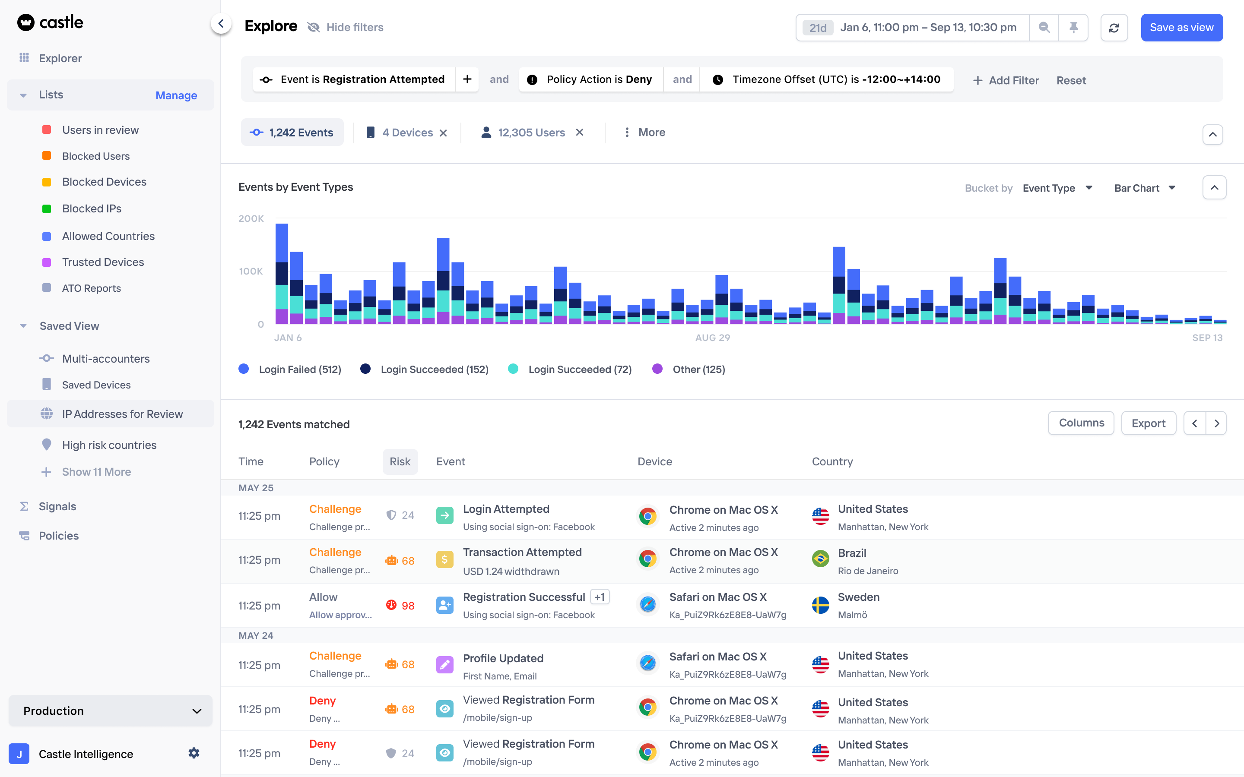Click green swatch for Blocked IPs

coord(47,208)
